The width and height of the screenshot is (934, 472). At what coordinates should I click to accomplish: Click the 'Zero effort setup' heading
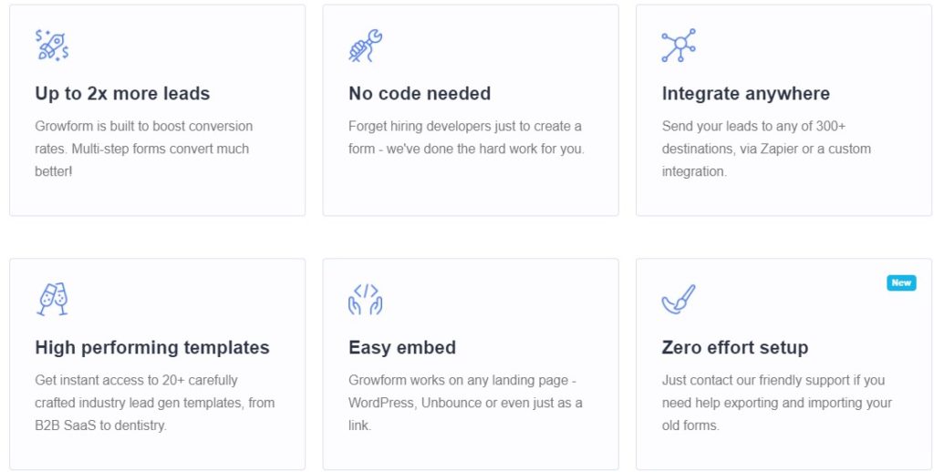735,347
